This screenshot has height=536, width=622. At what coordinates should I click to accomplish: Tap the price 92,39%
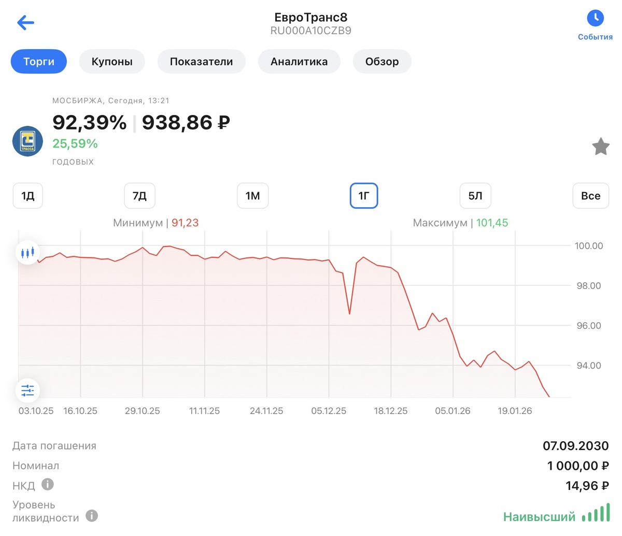(x=89, y=123)
